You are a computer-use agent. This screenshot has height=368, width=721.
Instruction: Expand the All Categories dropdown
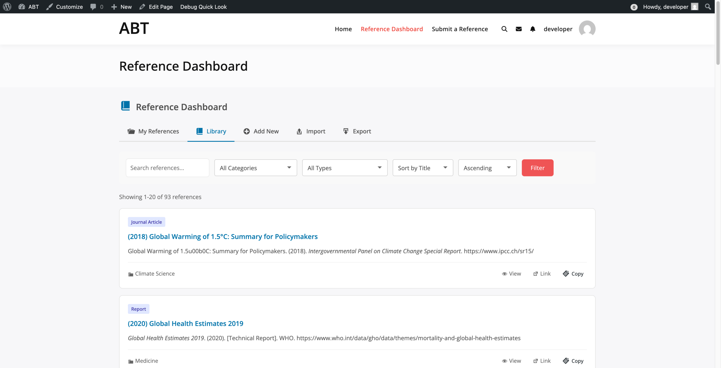coord(255,168)
